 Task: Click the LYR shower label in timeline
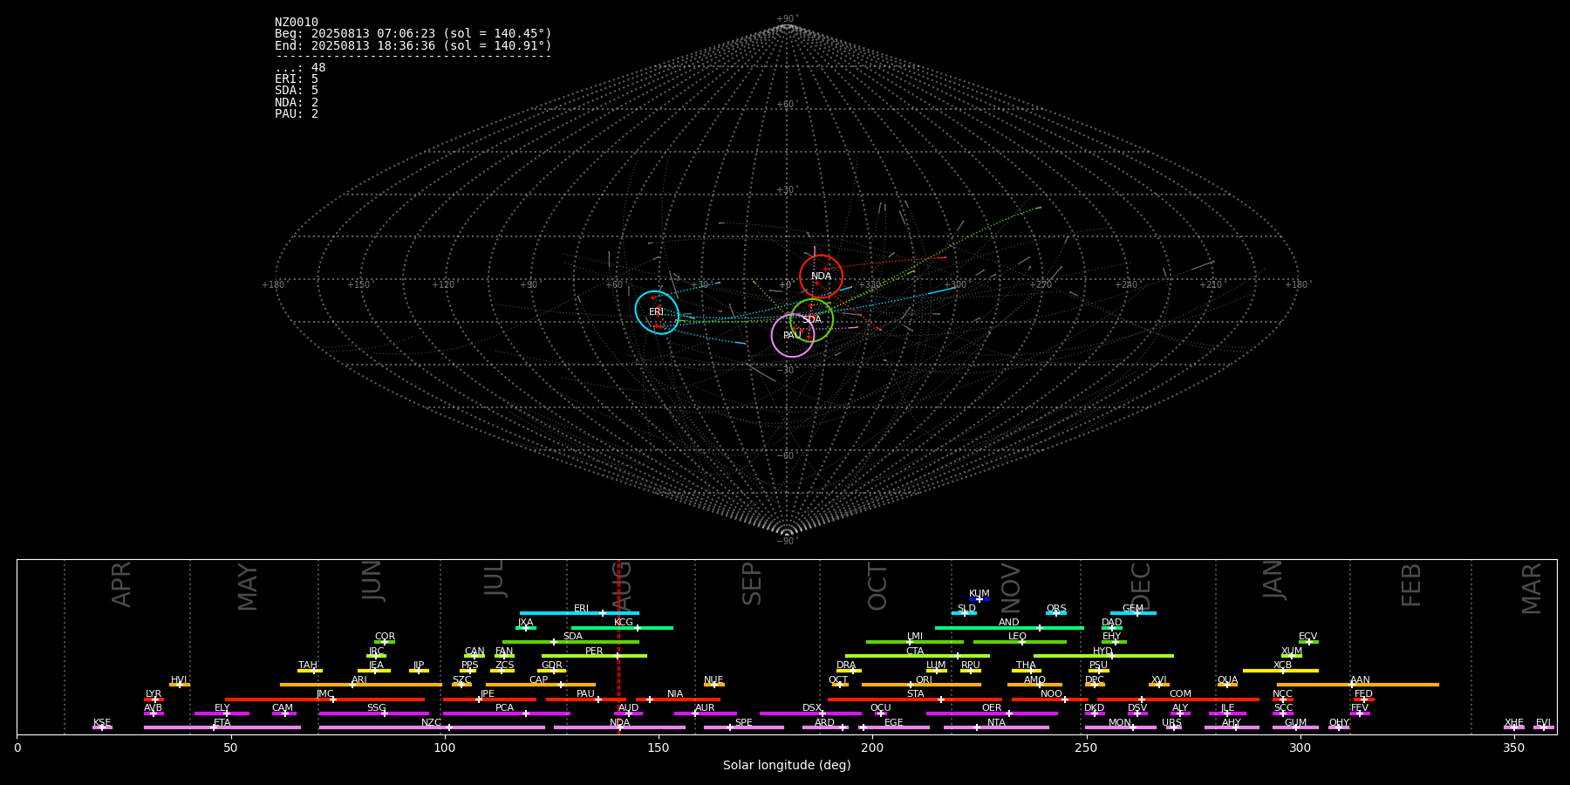[154, 694]
